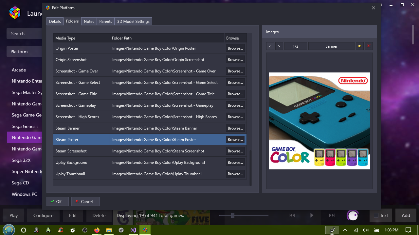Click the Cortana circle icon on taskbar
The width and height of the screenshot is (419, 235).
coord(24,230)
